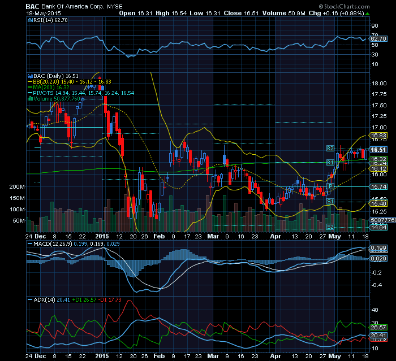Viewport: 396px width, 361px height.
Task: Click the 50877760 volume tag
Action: (383, 220)
